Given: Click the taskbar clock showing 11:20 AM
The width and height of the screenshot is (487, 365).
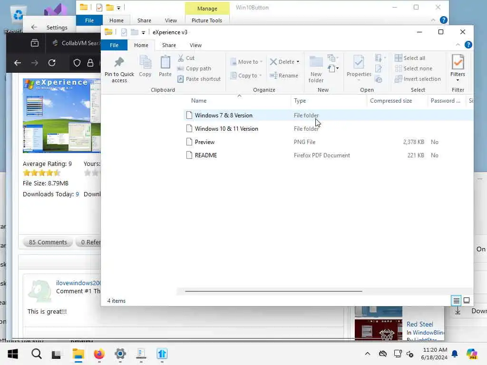Looking at the screenshot, I should [434, 354].
